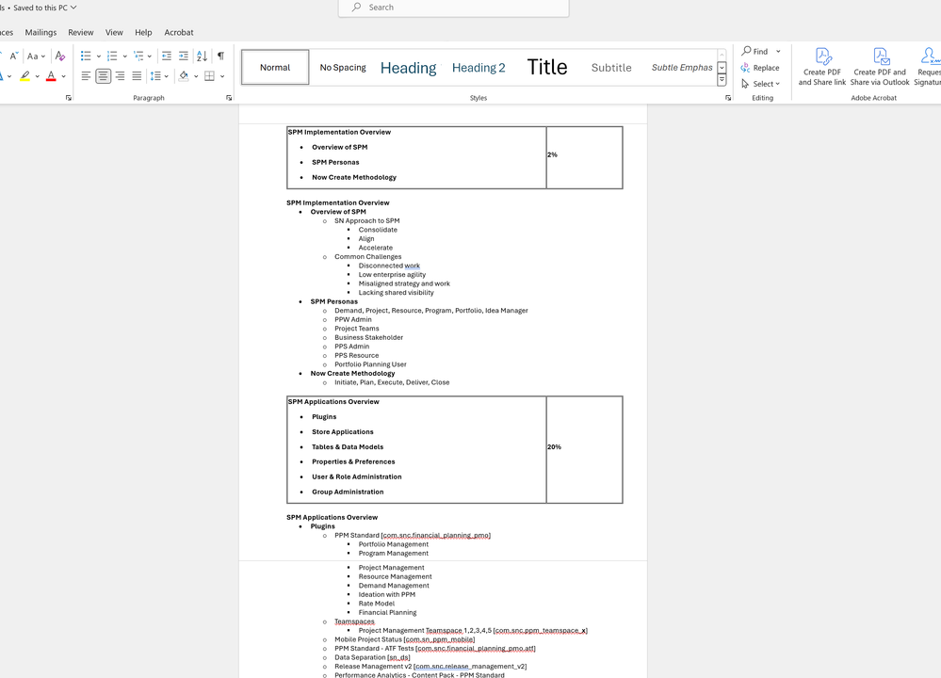Click inside the Search field
This screenshot has width=941, height=678.
452,8
